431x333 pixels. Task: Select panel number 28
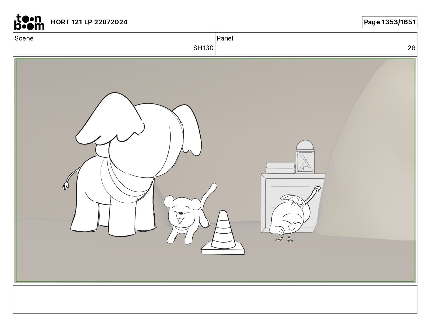click(411, 48)
